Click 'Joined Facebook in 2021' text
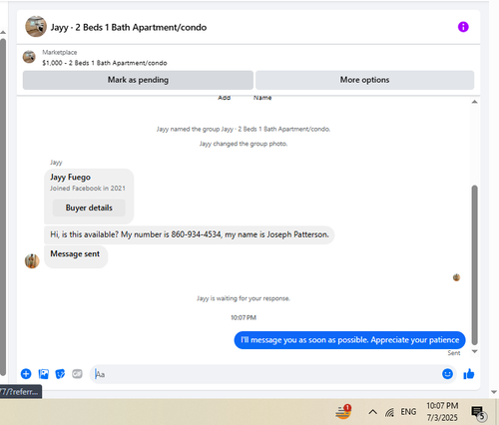499x425 pixels. click(x=88, y=189)
